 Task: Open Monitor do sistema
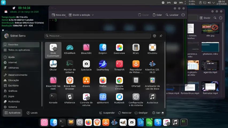(70, 67)
